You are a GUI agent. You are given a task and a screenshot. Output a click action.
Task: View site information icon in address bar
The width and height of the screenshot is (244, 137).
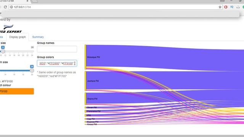[11, 7]
